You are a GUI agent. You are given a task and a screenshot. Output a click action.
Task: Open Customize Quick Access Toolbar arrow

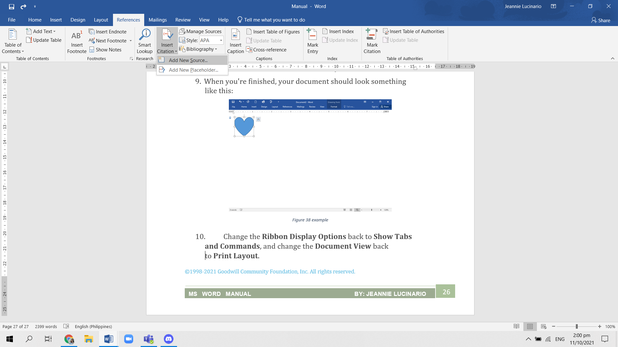pos(35,6)
